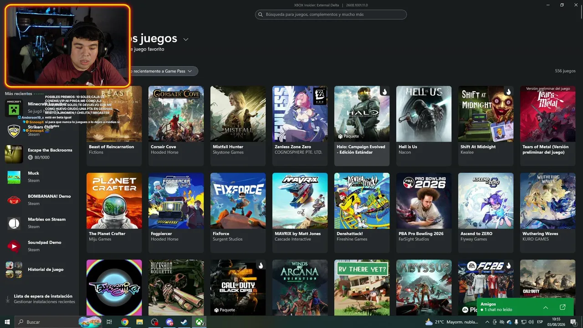Image resolution: width=583 pixels, height=328 pixels.
Task: Open the Tears of Metal game card
Action: [x=547, y=126]
